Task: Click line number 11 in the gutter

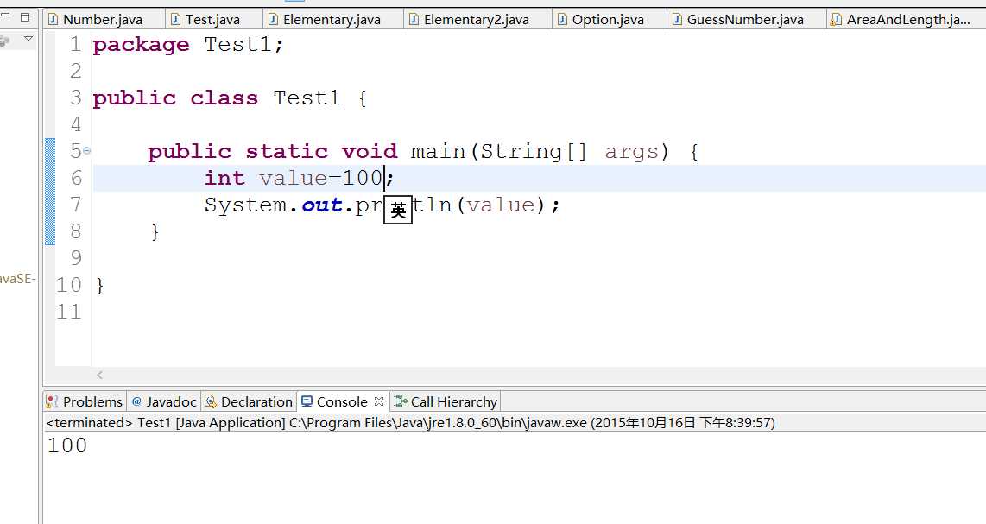Action: click(68, 312)
